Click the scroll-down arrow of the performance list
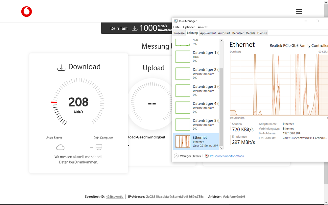Viewport: 328px width, 205px height. pyautogui.click(x=221, y=148)
